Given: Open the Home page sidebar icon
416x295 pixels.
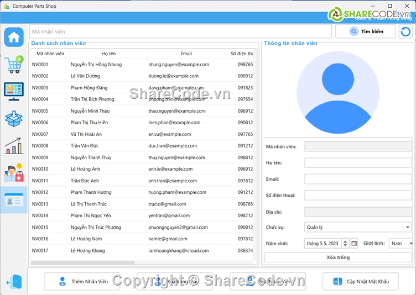Looking at the screenshot, I should 14,37.
